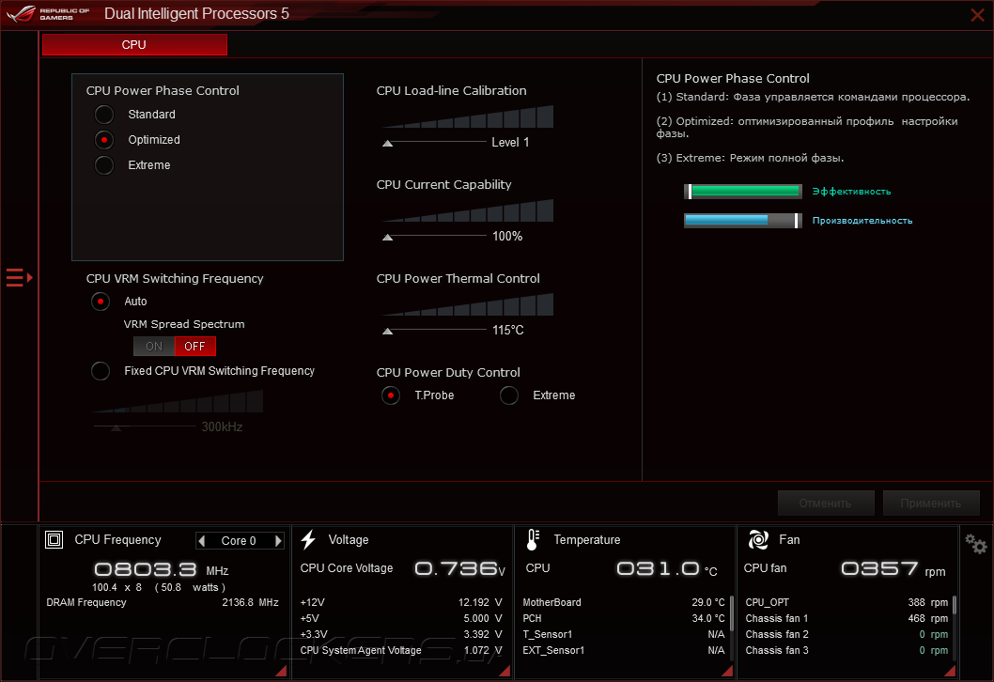Screen dimensions: 994x682
Task: Click the 115°C thermal control value
Action: 508,330
